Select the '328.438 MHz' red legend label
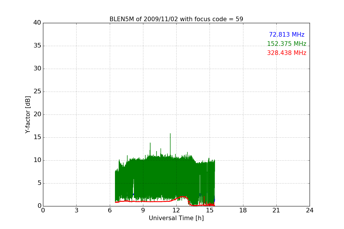Viewport: 344px width, 229px height. (287, 53)
